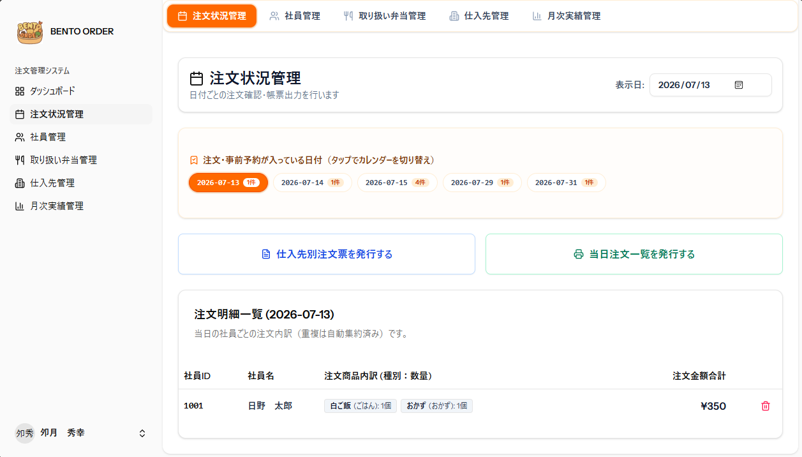Screen dimensions: 802x457
Task: Click the BENTO ORDER logo image
Action: pyautogui.click(x=30, y=32)
